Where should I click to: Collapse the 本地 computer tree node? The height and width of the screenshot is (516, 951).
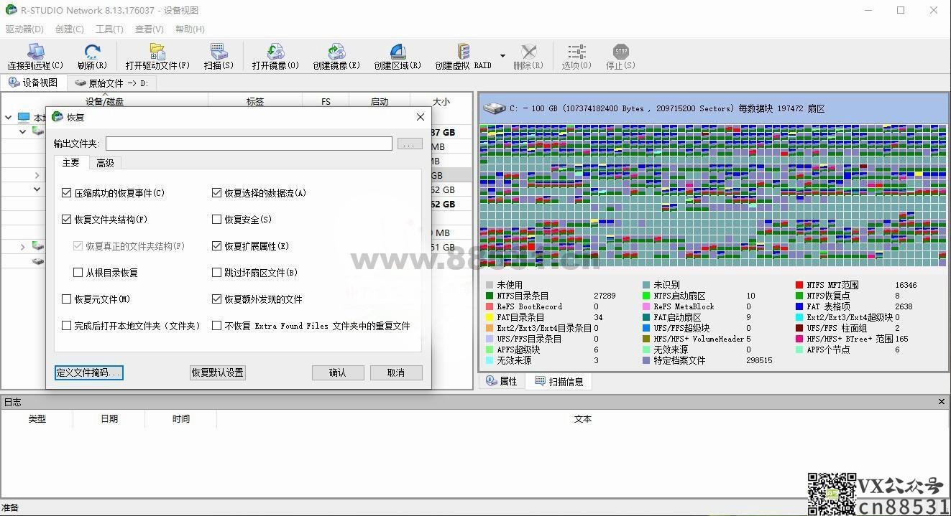[9, 117]
